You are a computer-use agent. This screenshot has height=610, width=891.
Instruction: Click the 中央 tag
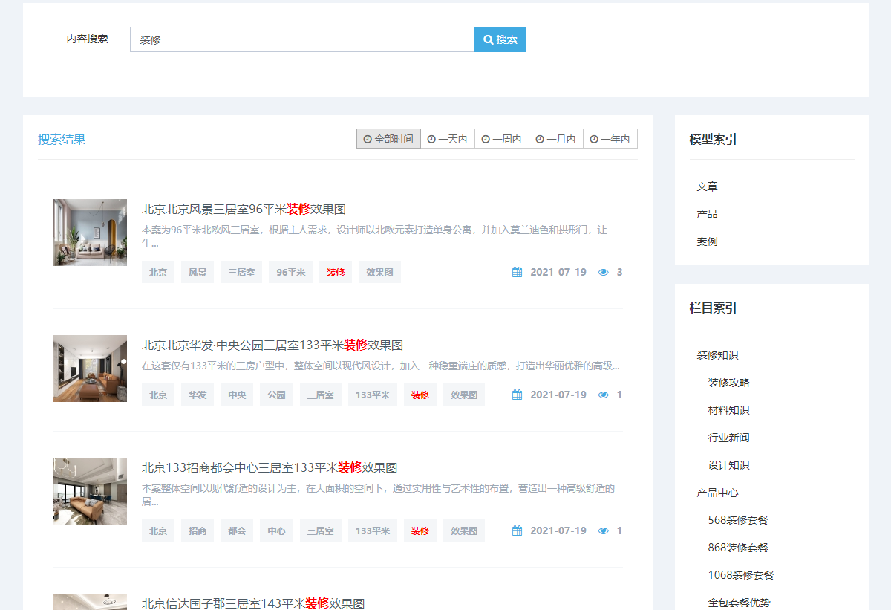tap(237, 395)
